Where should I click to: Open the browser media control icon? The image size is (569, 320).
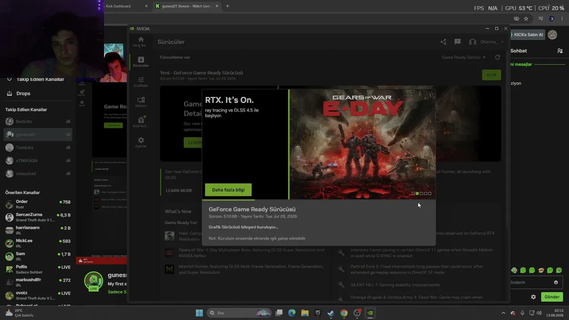(541, 19)
